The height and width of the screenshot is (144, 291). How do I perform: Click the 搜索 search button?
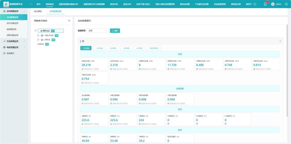[115, 31]
